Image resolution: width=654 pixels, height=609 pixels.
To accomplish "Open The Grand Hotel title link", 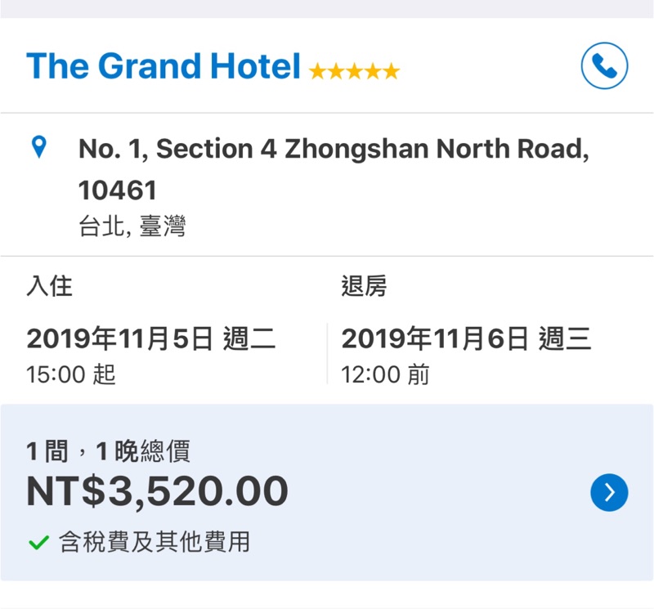I will 163,66.
